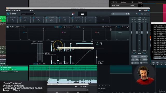Select Env detection mode
The width and height of the screenshot is (166, 93).
point(40,64)
